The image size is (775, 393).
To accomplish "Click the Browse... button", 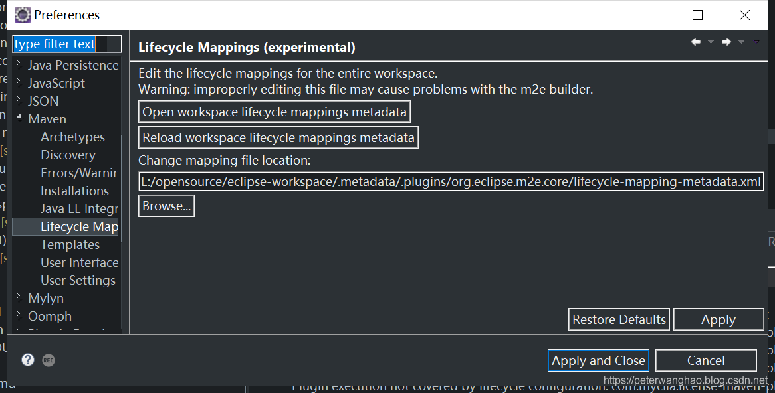I will point(166,206).
